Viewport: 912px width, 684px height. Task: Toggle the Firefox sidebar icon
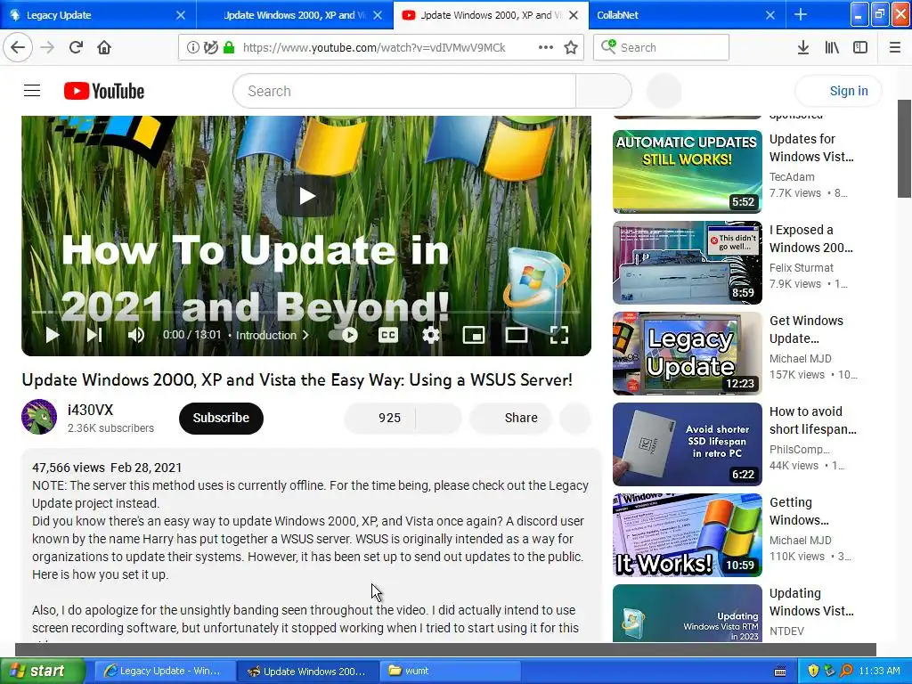[860, 48]
